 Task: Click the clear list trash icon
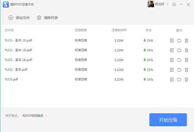[x=39, y=18]
